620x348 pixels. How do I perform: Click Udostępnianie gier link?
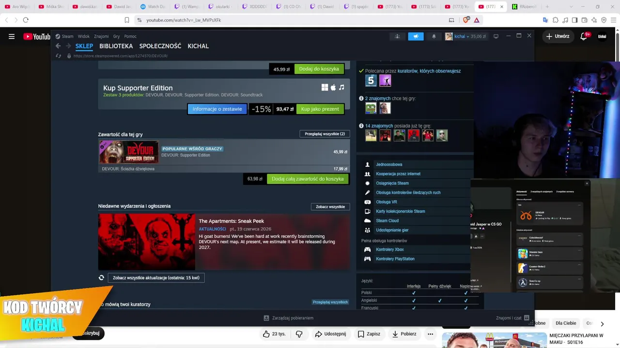(x=392, y=231)
